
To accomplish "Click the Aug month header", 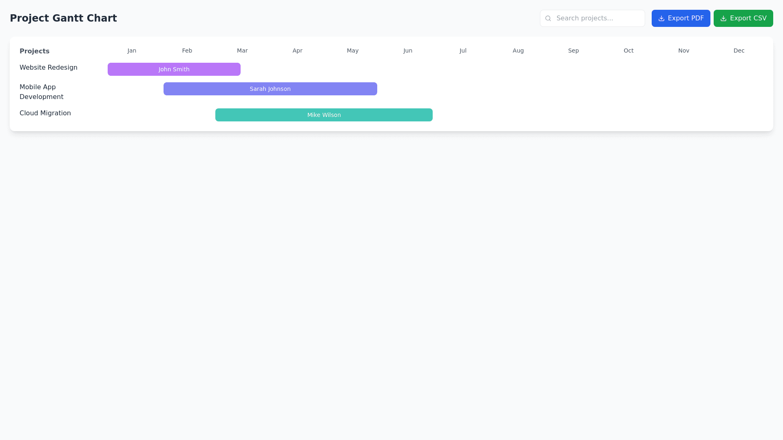I will tap(518, 51).
